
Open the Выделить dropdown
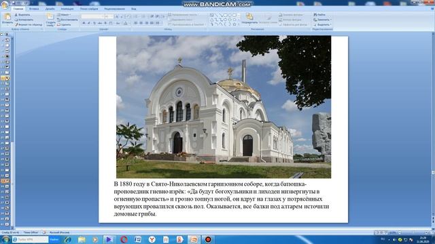pyautogui.click(x=321, y=24)
